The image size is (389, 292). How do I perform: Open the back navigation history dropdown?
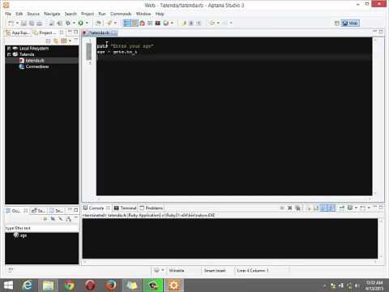tap(218, 24)
